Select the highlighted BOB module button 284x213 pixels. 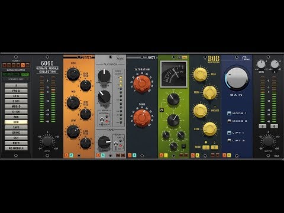point(16,122)
